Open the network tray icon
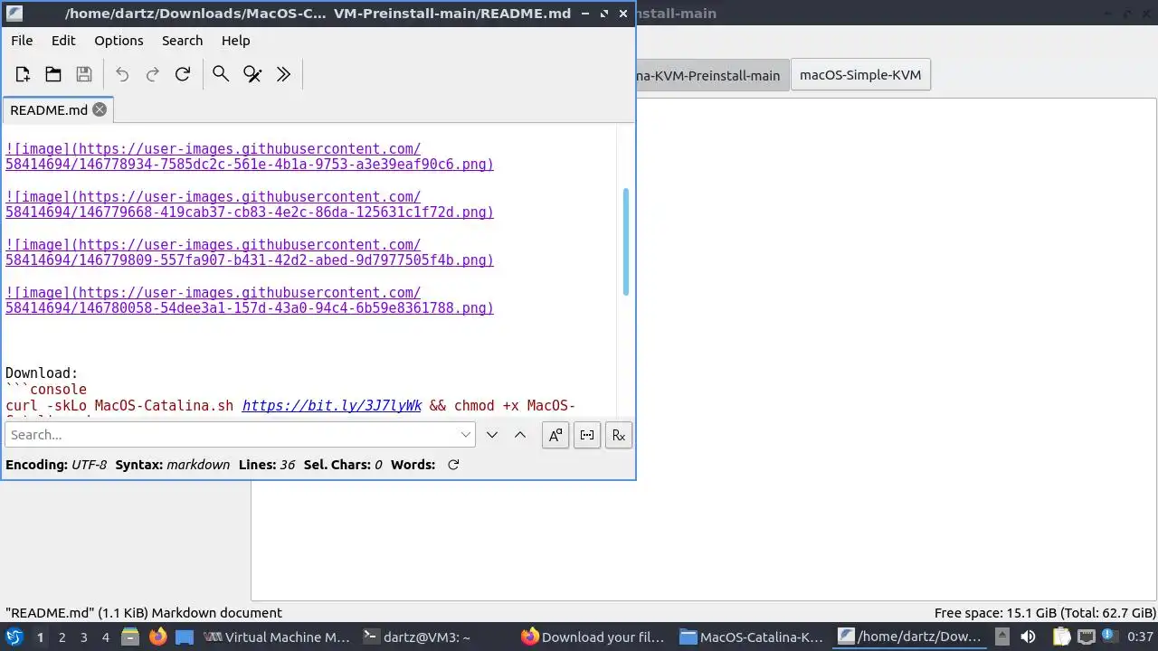This screenshot has width=1158, height=651. pos(1086,637)
